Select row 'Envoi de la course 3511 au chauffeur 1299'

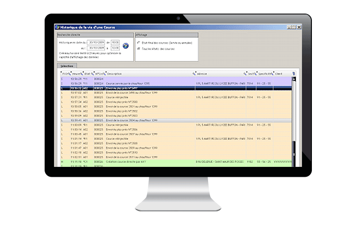[176, 157]
